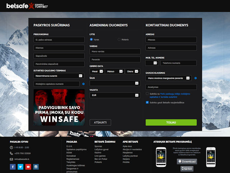This screenshot has height=173, width=230.
Task: Click the WINSAFE promo banner
Action: 59,107
